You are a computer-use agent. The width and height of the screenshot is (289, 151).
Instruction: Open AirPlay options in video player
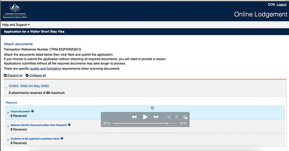(169, 117)
